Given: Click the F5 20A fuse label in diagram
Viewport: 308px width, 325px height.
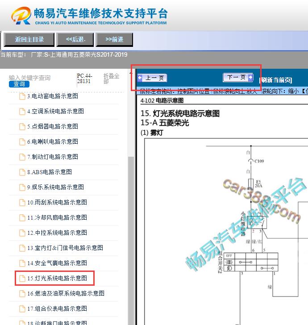Looking at the screenshot, I should [258, 183].
